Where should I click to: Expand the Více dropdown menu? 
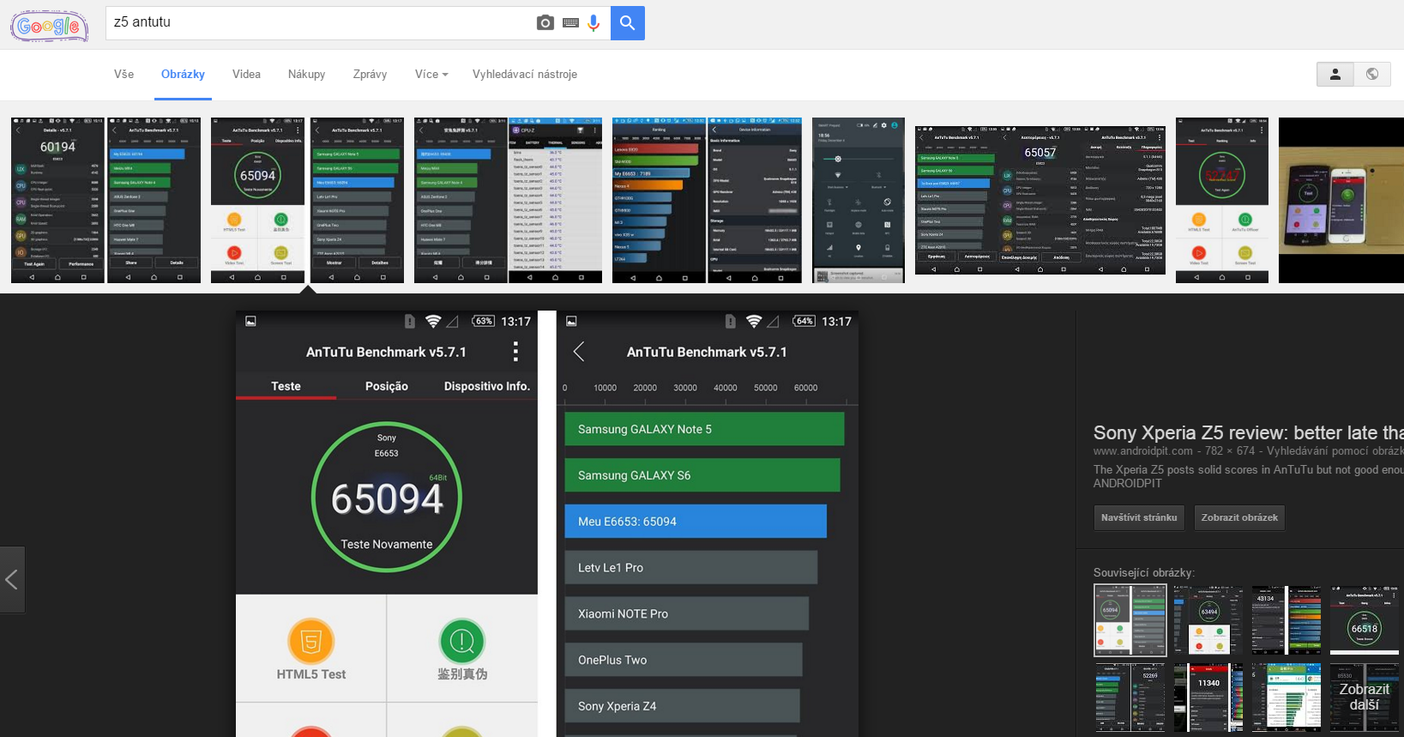431,75
